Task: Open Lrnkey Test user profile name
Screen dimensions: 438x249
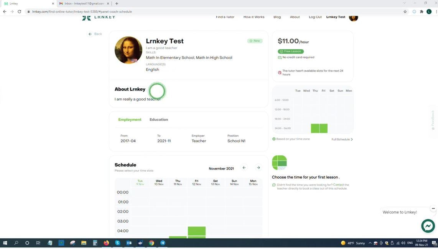Action: click(x=336, y=17)
